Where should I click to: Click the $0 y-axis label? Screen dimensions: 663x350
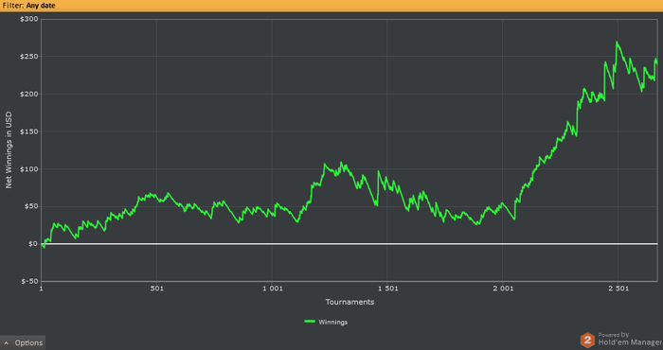(32, 244)
